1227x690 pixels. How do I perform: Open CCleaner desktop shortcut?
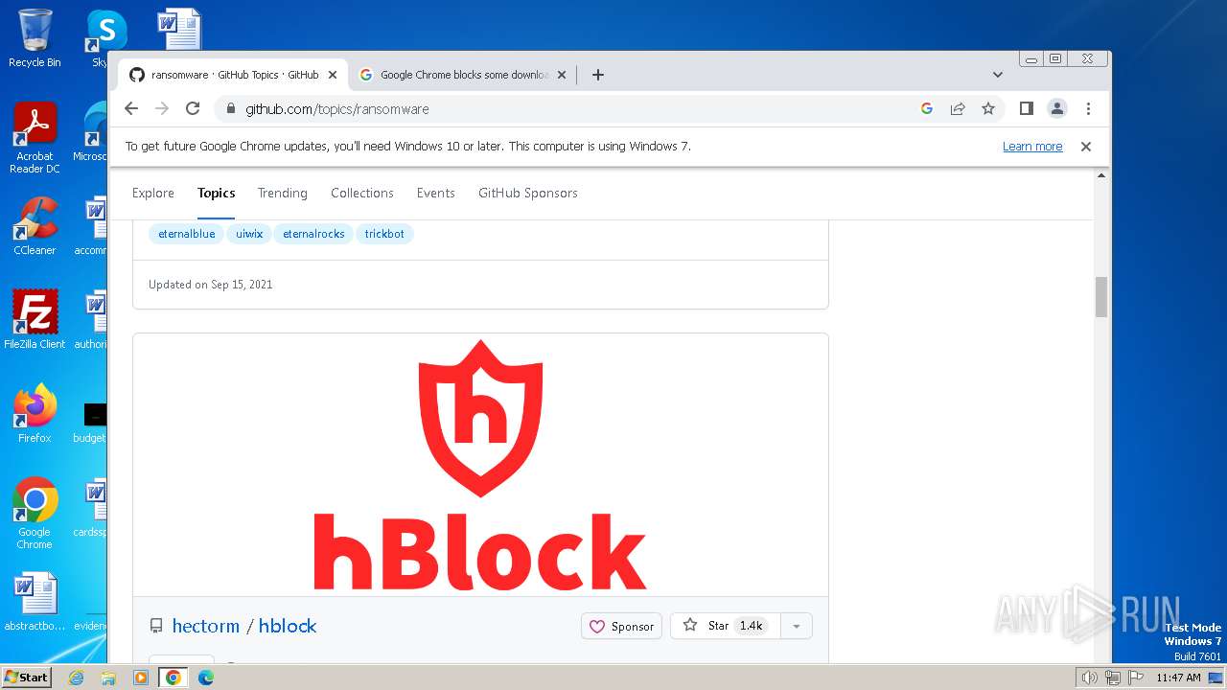35,227
